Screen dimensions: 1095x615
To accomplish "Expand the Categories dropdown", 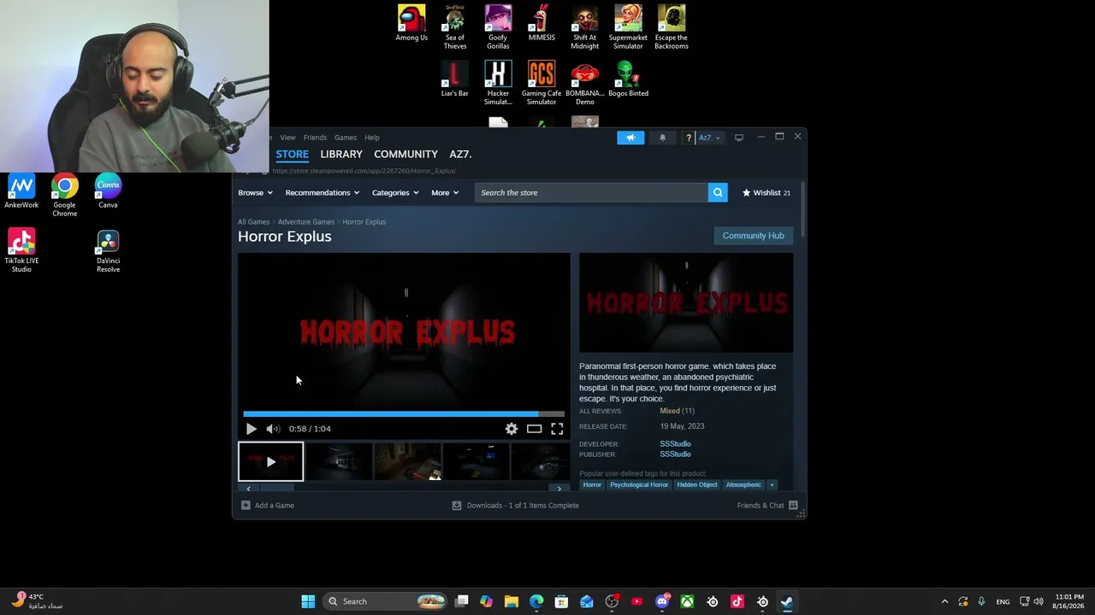I will 395,193.
